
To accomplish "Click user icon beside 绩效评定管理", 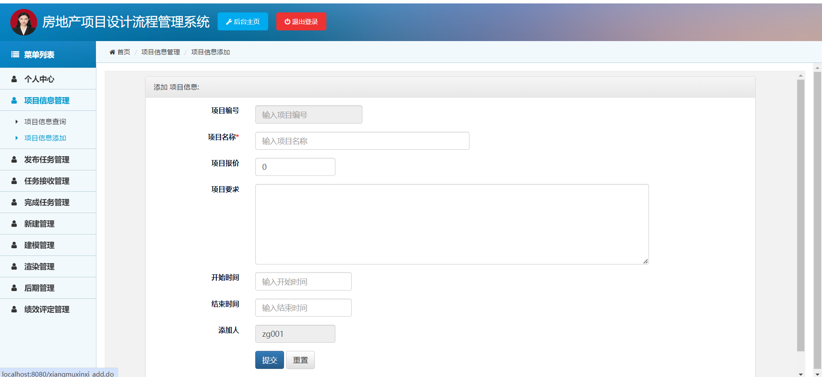I will tap(14, 309).
